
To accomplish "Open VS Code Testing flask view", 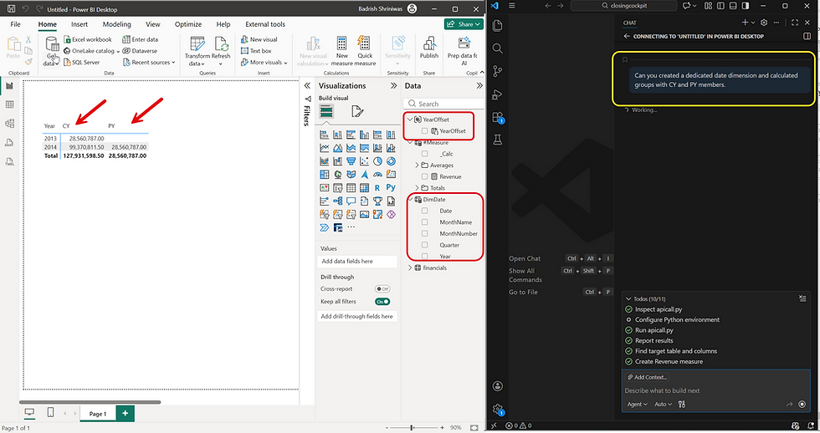I will [x=497, y=140].
